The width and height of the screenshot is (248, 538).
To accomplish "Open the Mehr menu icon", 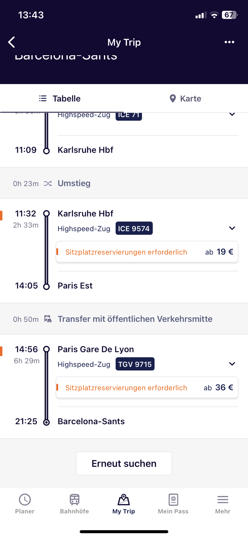I will [x=223, y=500].
